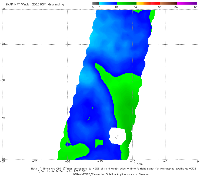Click the color bar label "34"
This screenshot has height=176, width=200.
pyautogui.click(x=135, y=7)
